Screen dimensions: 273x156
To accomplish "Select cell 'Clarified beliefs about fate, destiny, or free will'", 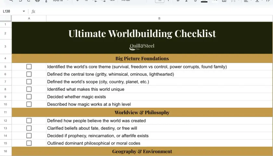I will tap(159, 128).
